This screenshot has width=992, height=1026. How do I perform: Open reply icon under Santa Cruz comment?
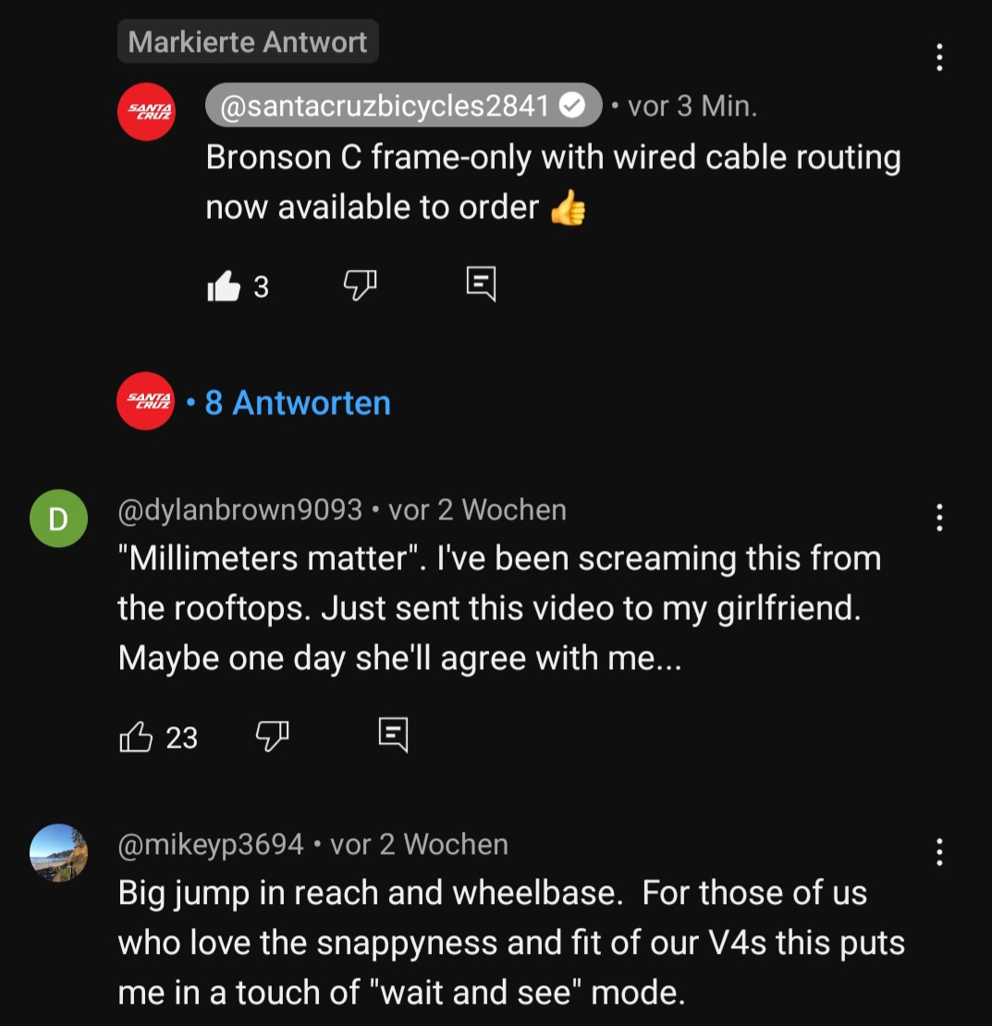481,285
